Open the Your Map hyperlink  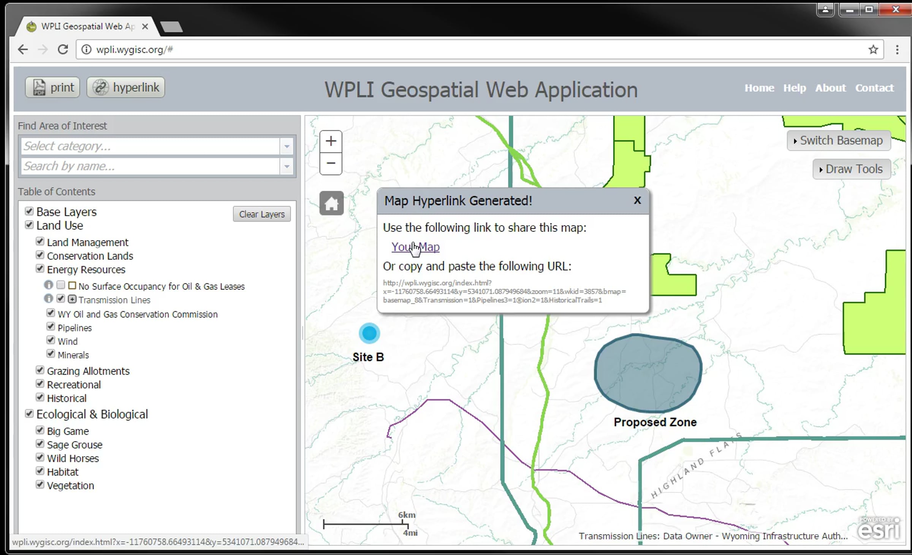pos(415,247)
